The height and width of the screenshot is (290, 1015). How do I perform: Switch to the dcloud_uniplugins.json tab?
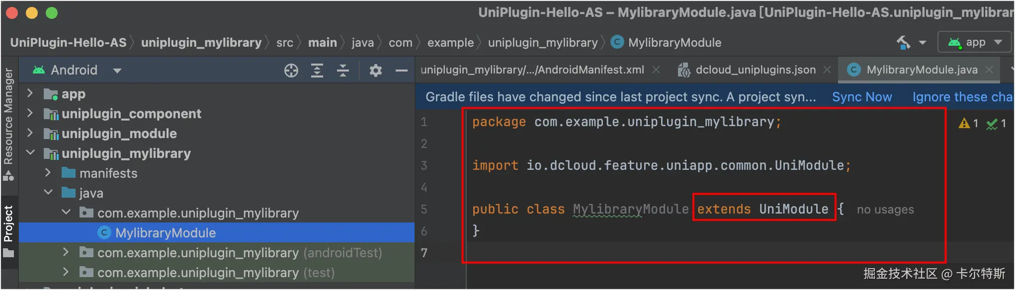(755, 70)
